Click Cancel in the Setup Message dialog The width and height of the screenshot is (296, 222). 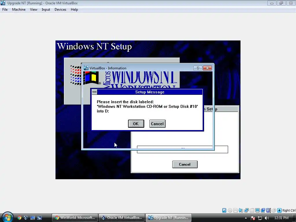pyautogui.click(x=158, y=124)
